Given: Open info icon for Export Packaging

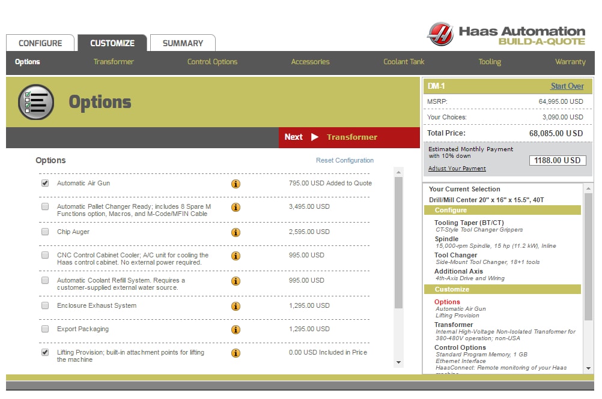Looking at the screenshot, I should click(x=236, y=329).
